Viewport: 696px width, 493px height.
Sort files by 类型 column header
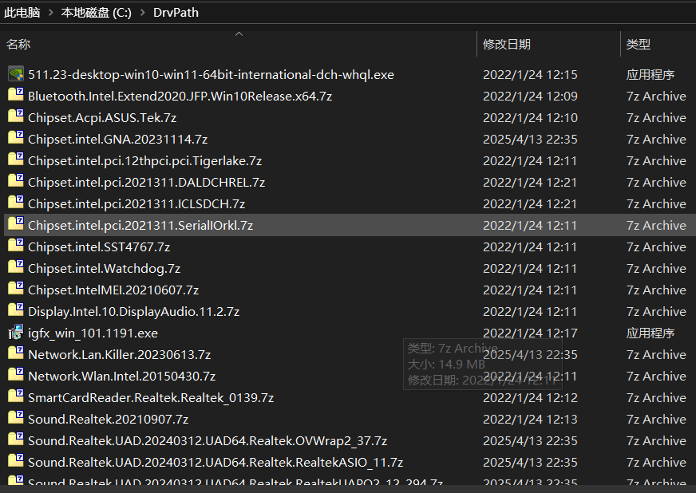[x=639, y=45]
